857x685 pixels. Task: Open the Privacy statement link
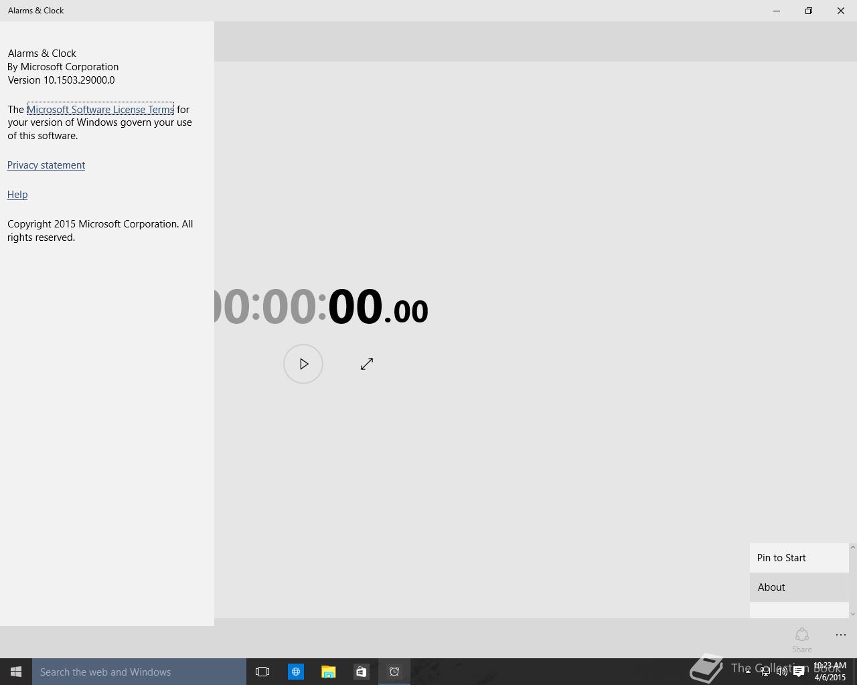(46, 165)
